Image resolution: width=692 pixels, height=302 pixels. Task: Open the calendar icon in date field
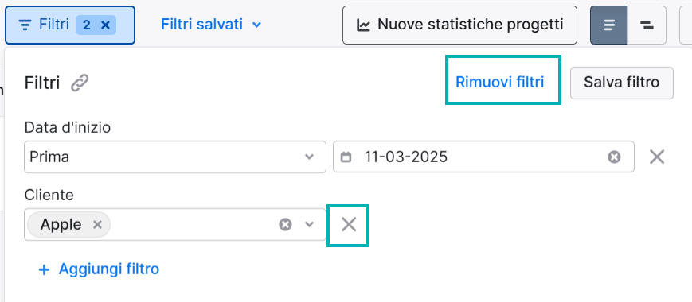(x=346, y=157)
